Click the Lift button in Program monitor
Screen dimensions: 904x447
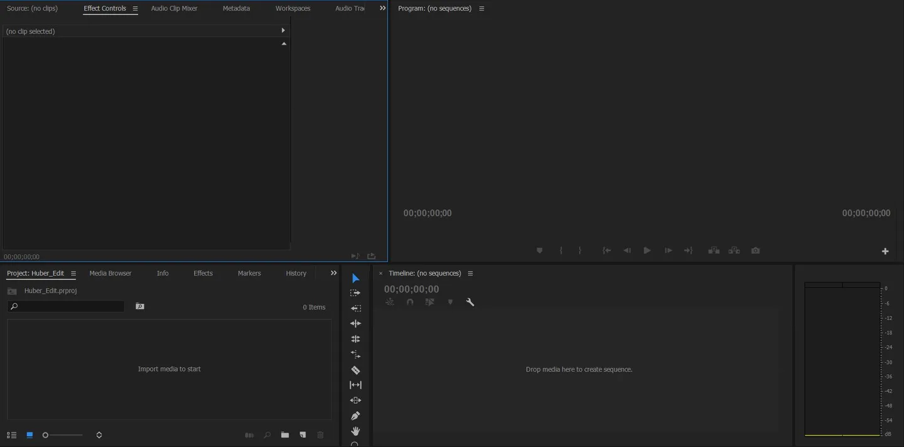click(x=714, y=250)
